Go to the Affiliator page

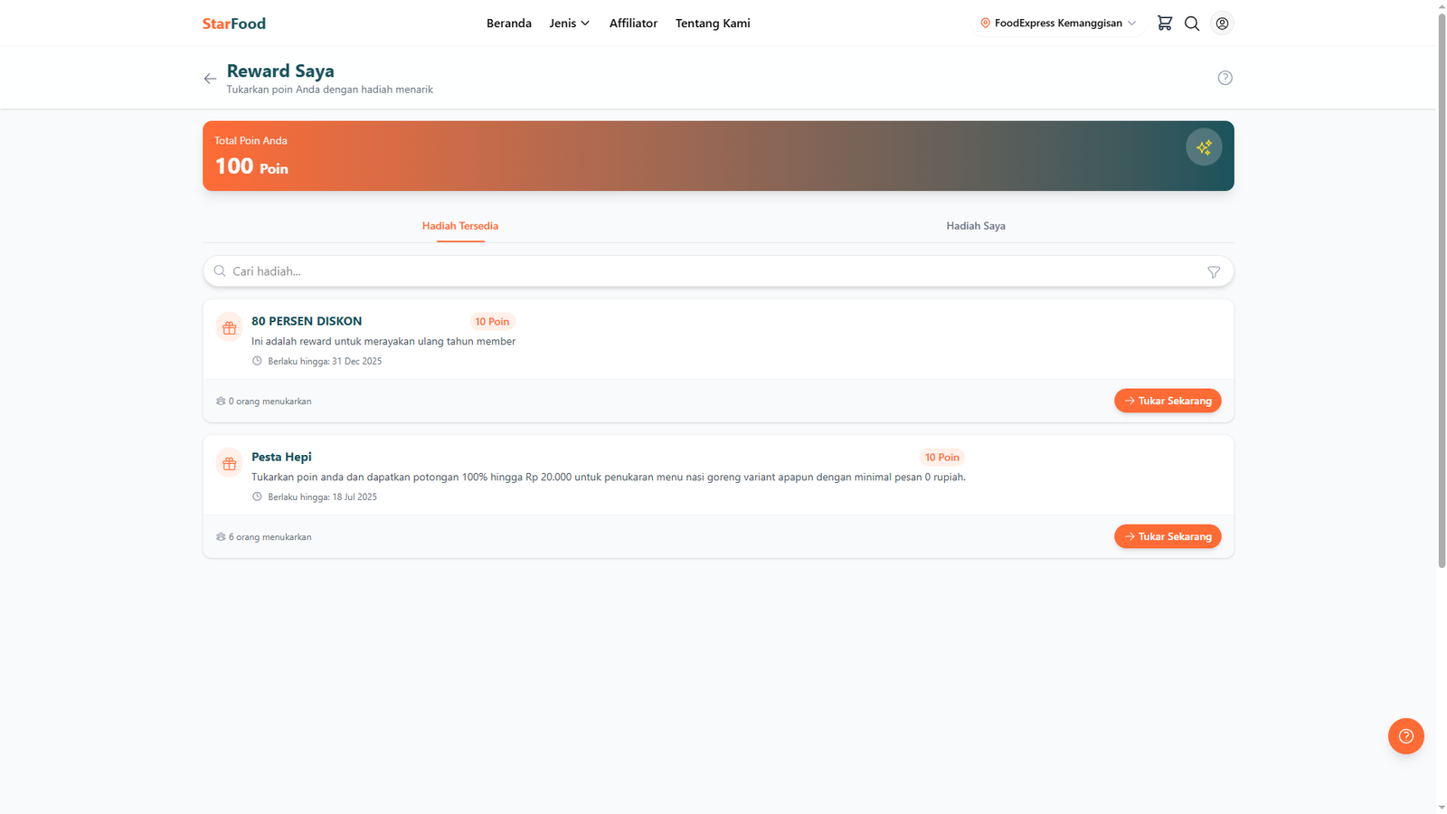point(633,24)
